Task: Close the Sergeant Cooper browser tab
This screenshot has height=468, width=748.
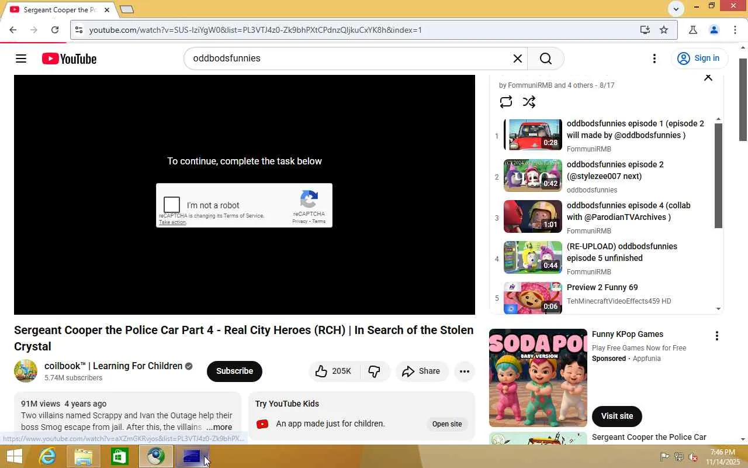Action: 107,10
